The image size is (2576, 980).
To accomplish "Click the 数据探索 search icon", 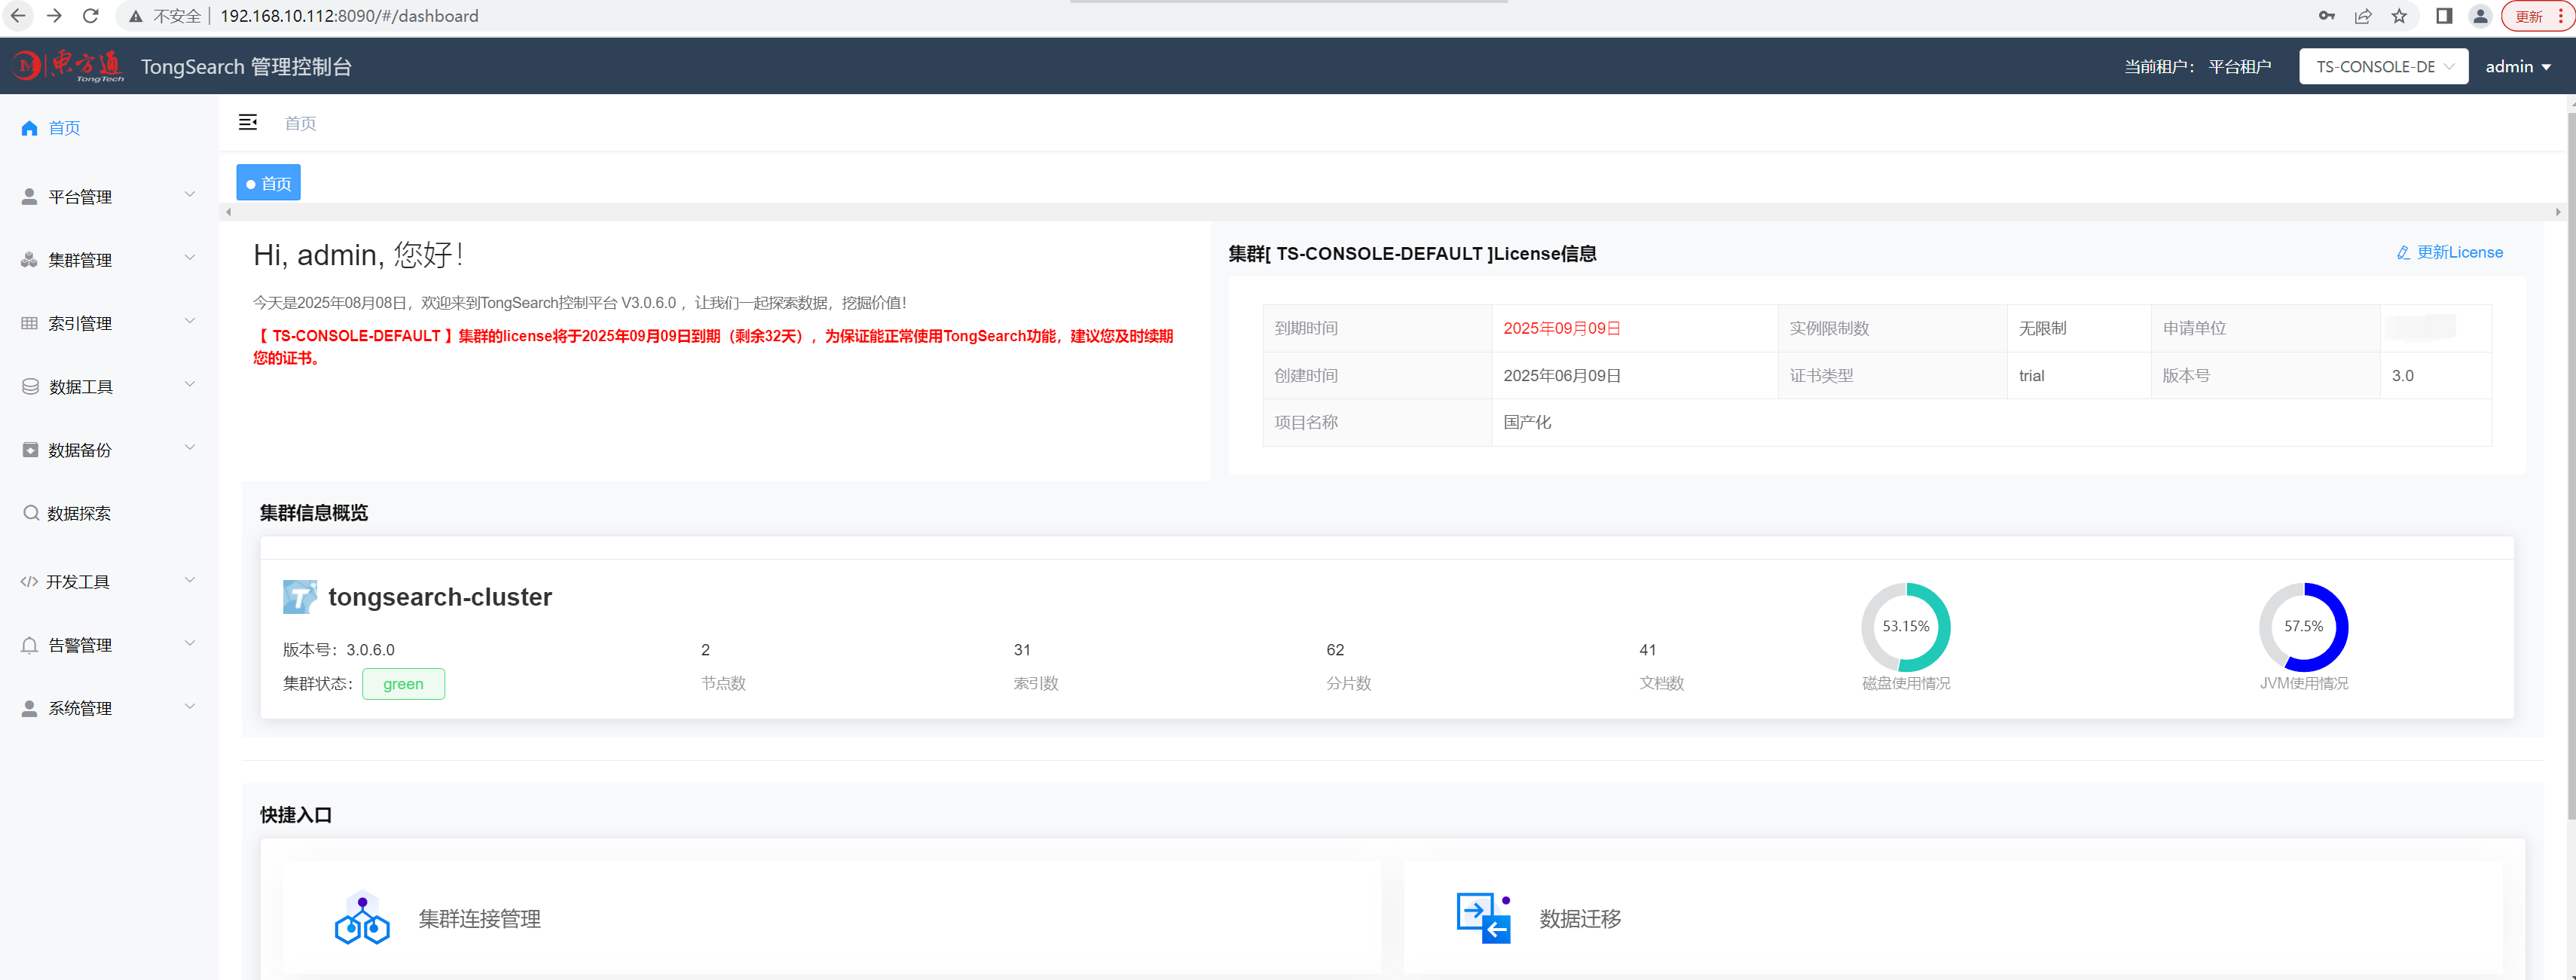I will point(31,513).
